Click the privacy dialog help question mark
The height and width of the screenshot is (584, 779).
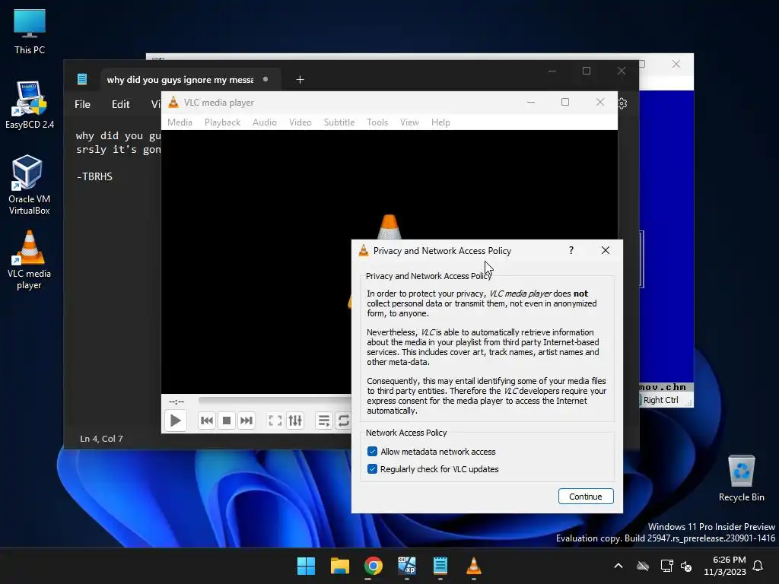point(571,250)
